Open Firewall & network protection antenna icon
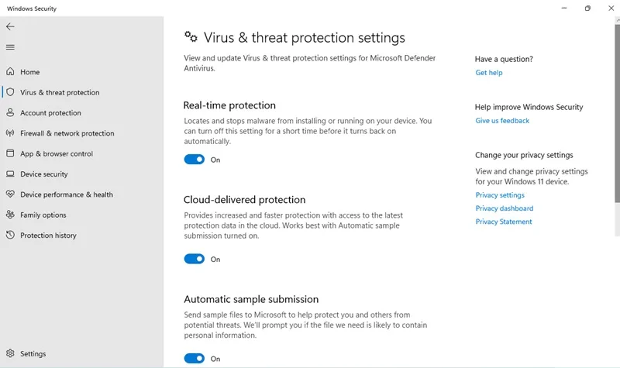 point(10,132)
